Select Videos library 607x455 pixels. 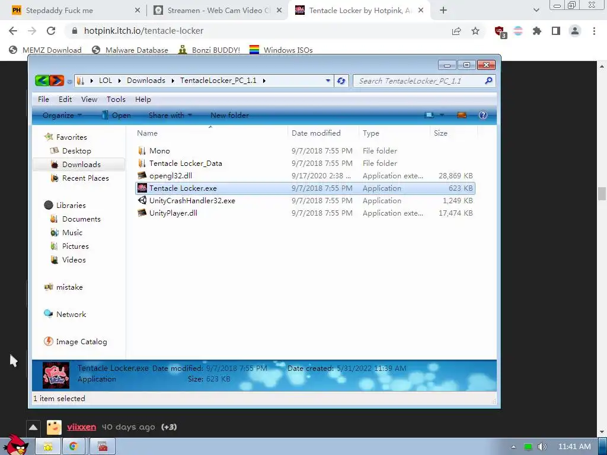point(68,260)
